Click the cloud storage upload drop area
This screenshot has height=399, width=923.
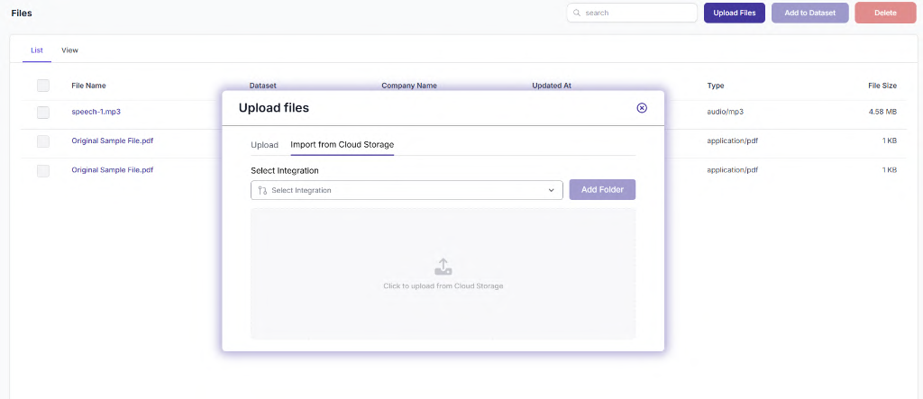(x=443, y=274)
